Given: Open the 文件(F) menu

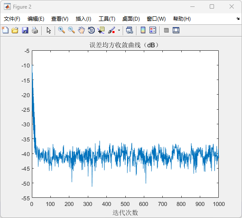Looking at the screenshot, I should click(12, 19).
